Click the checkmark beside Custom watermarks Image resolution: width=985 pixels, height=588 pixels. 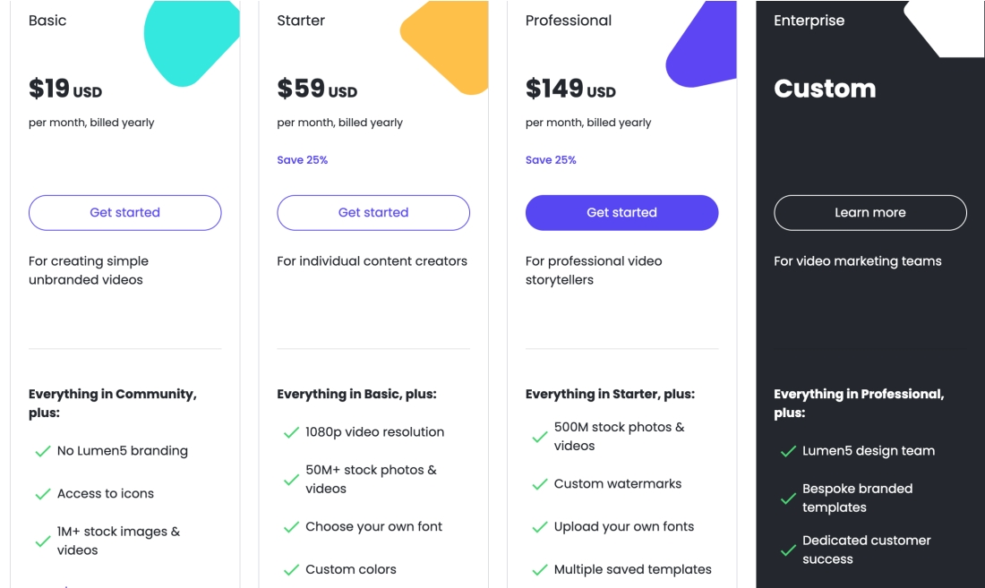(540, 484)
